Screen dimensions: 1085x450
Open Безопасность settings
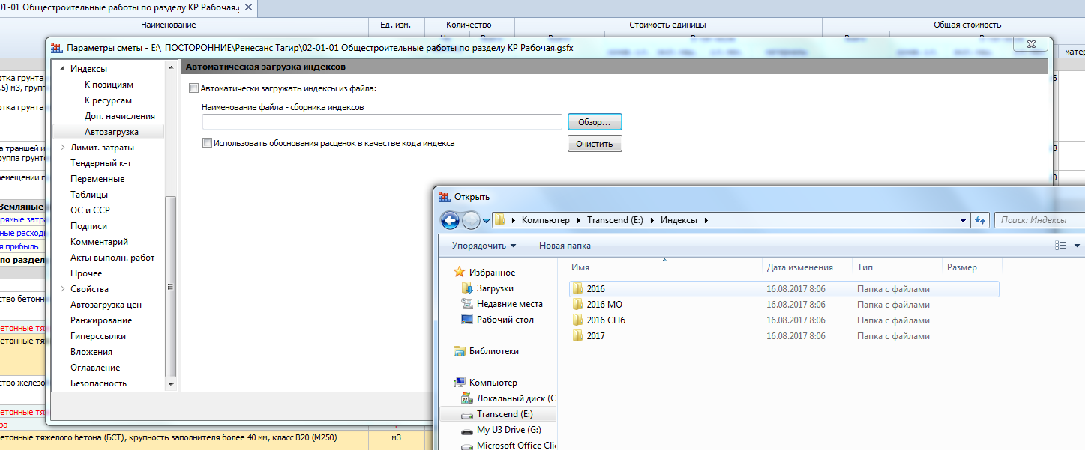99,383
